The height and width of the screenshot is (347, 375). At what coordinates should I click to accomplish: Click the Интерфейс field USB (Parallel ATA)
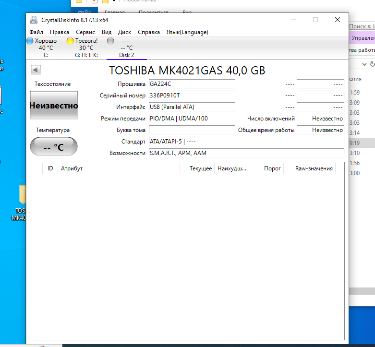click(192, 107)
